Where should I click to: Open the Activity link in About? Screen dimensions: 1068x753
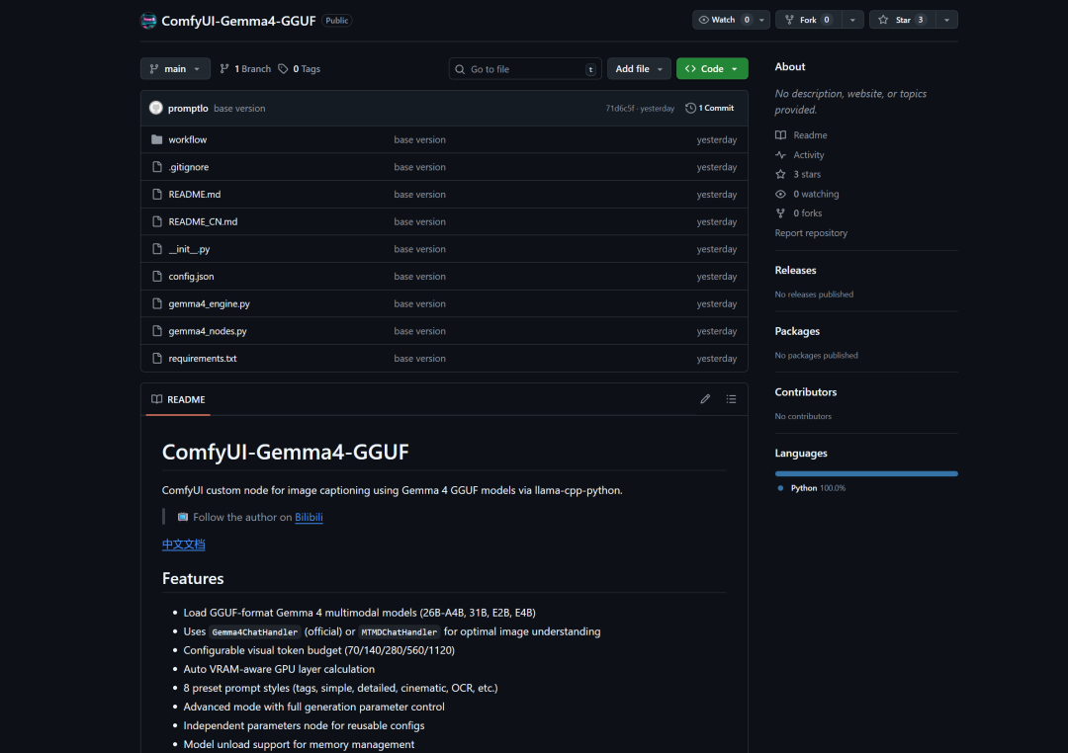point(809,154)
